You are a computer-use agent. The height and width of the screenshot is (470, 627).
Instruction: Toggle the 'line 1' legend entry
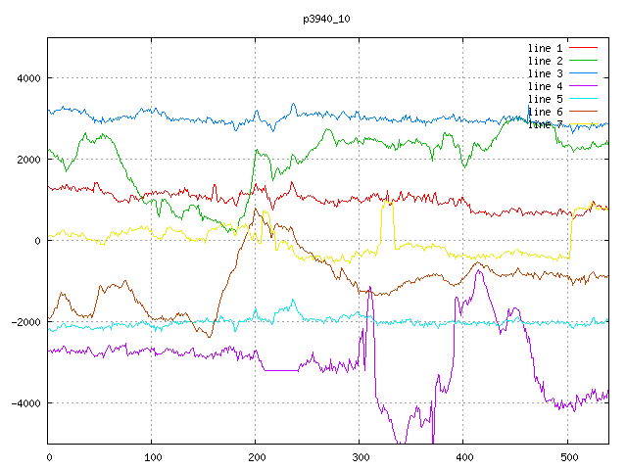545,48
